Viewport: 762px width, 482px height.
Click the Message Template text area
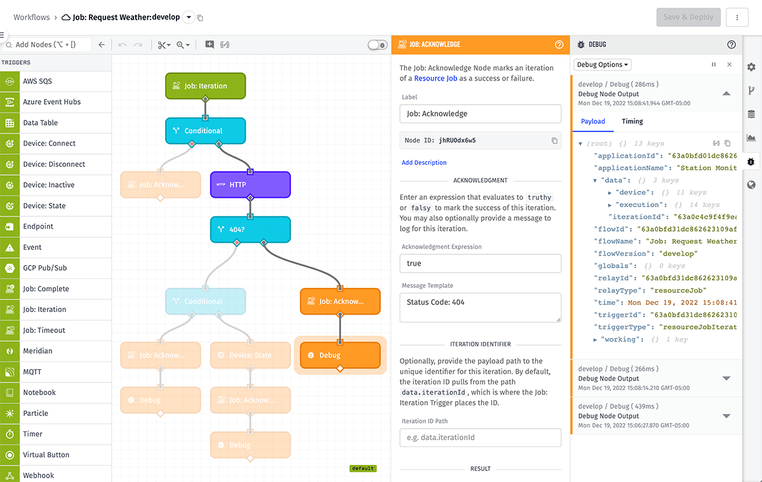pyautogui.click(x=480, y=308)
